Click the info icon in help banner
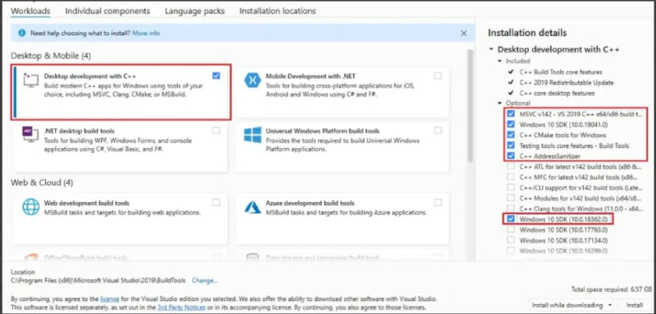This screenshot has width=656, height=314. pyautogui.click(x=22, y=33)
